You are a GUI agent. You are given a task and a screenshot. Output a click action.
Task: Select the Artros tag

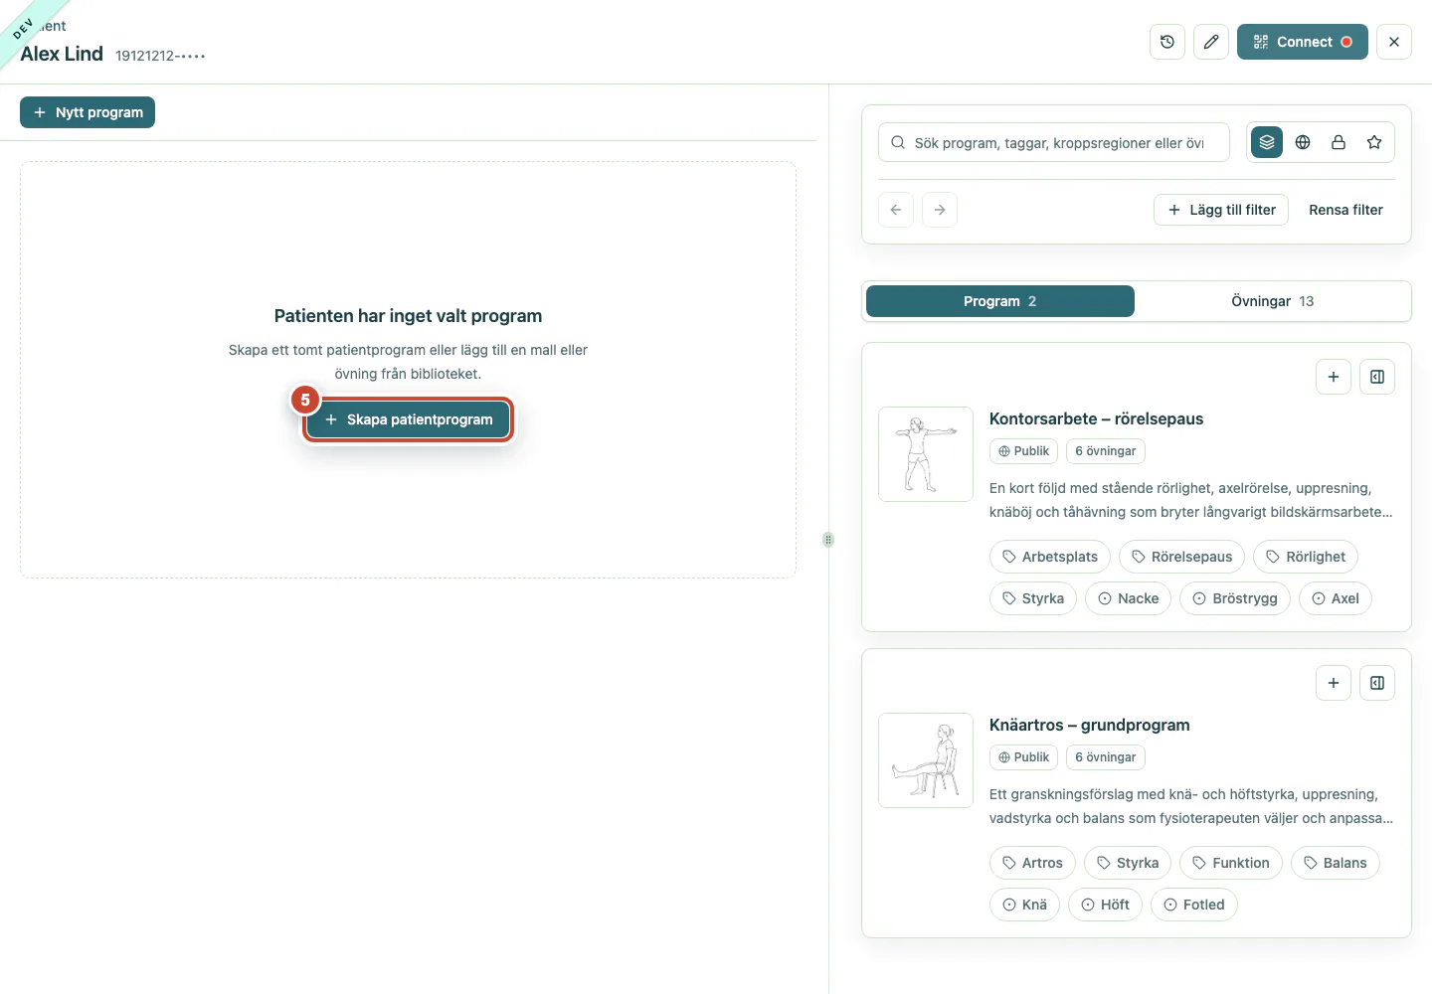coord(1032,863)
